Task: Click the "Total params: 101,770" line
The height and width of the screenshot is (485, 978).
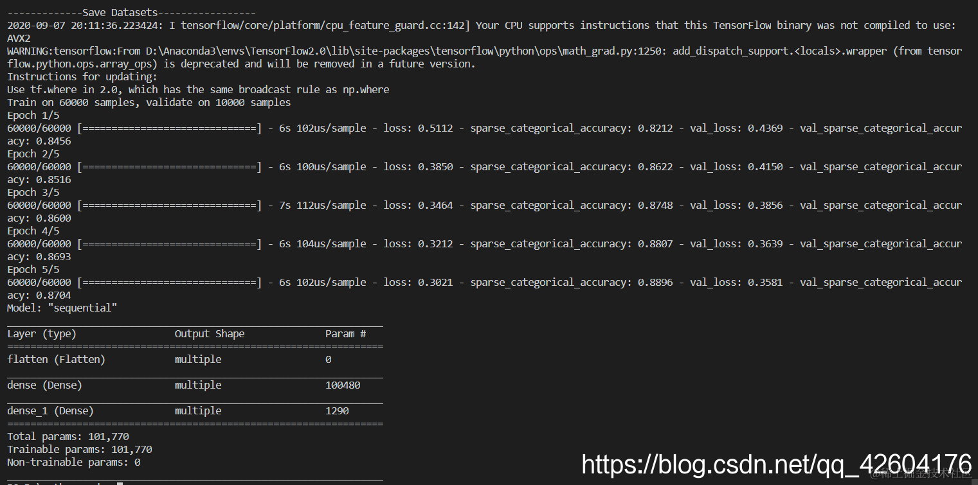Action: tap(68, 437)
